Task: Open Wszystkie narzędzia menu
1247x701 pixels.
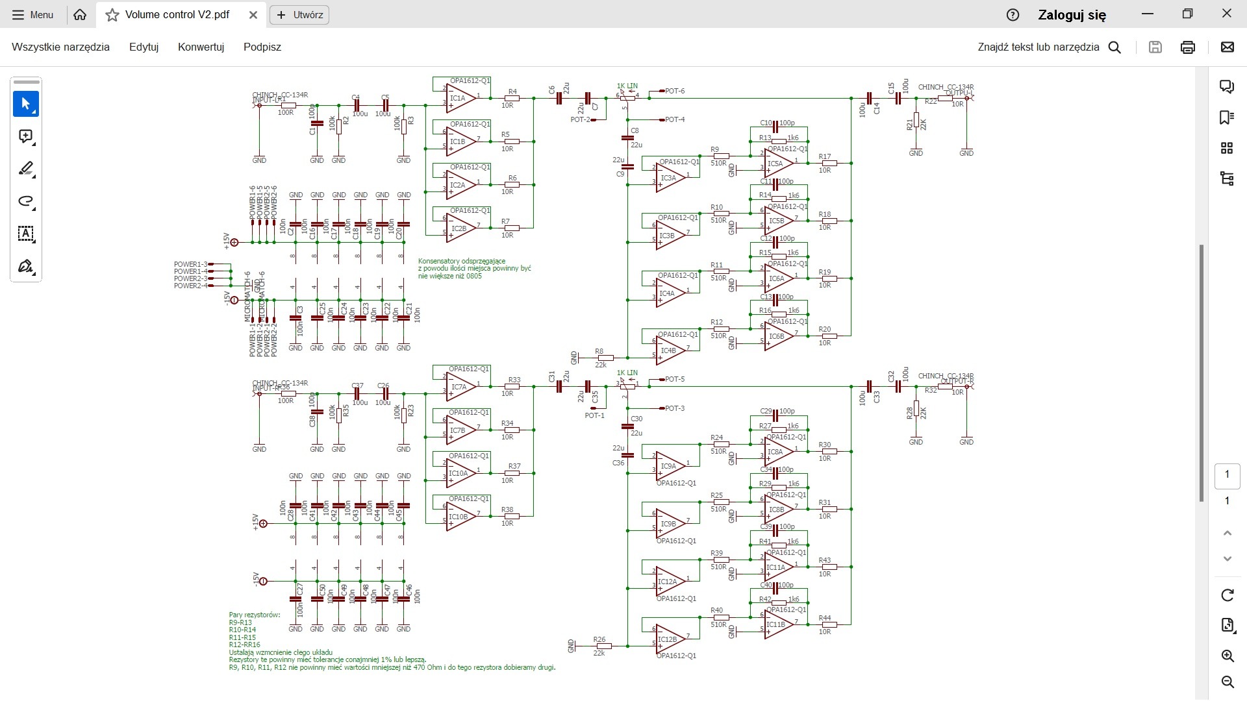Action: (x=60, y=47)
